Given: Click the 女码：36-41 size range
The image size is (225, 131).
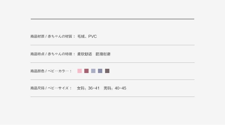Looking at the screenshot, I should point(88,88).
